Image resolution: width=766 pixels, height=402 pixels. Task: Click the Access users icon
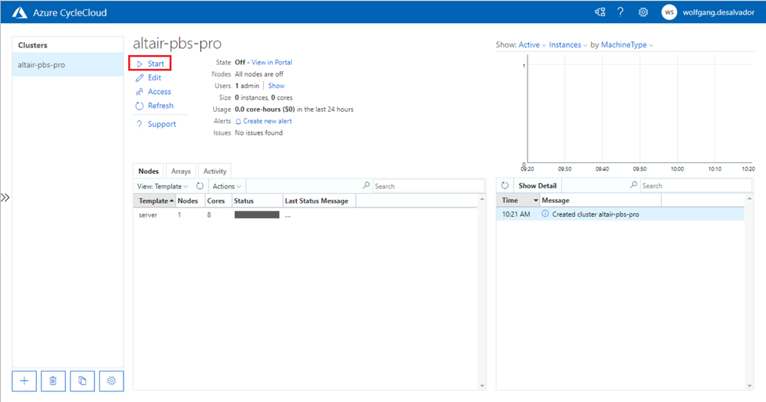(140, 92)
